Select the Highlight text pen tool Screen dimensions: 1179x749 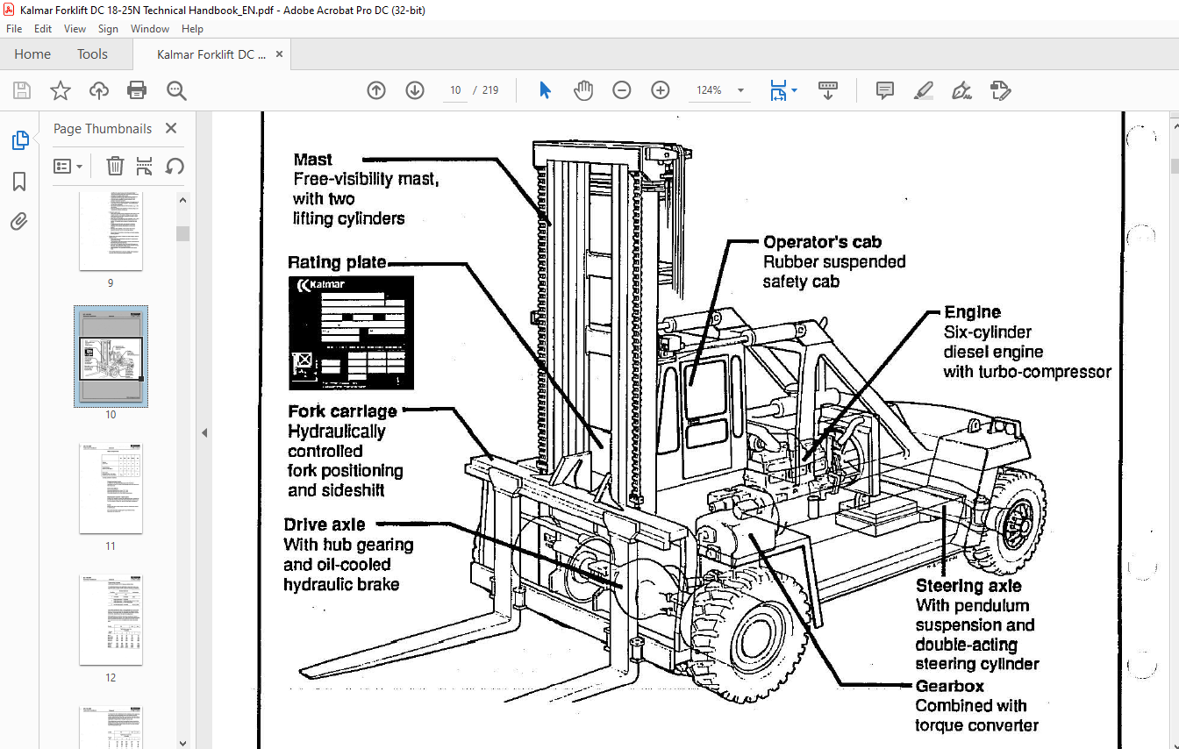(x=923, y=90)
